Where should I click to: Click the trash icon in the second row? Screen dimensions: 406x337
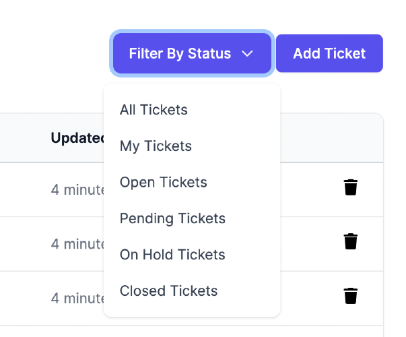[350, 241]
